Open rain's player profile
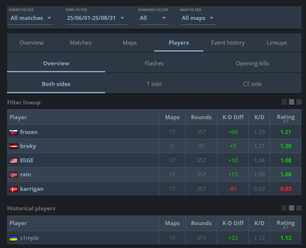 (25, 175)
